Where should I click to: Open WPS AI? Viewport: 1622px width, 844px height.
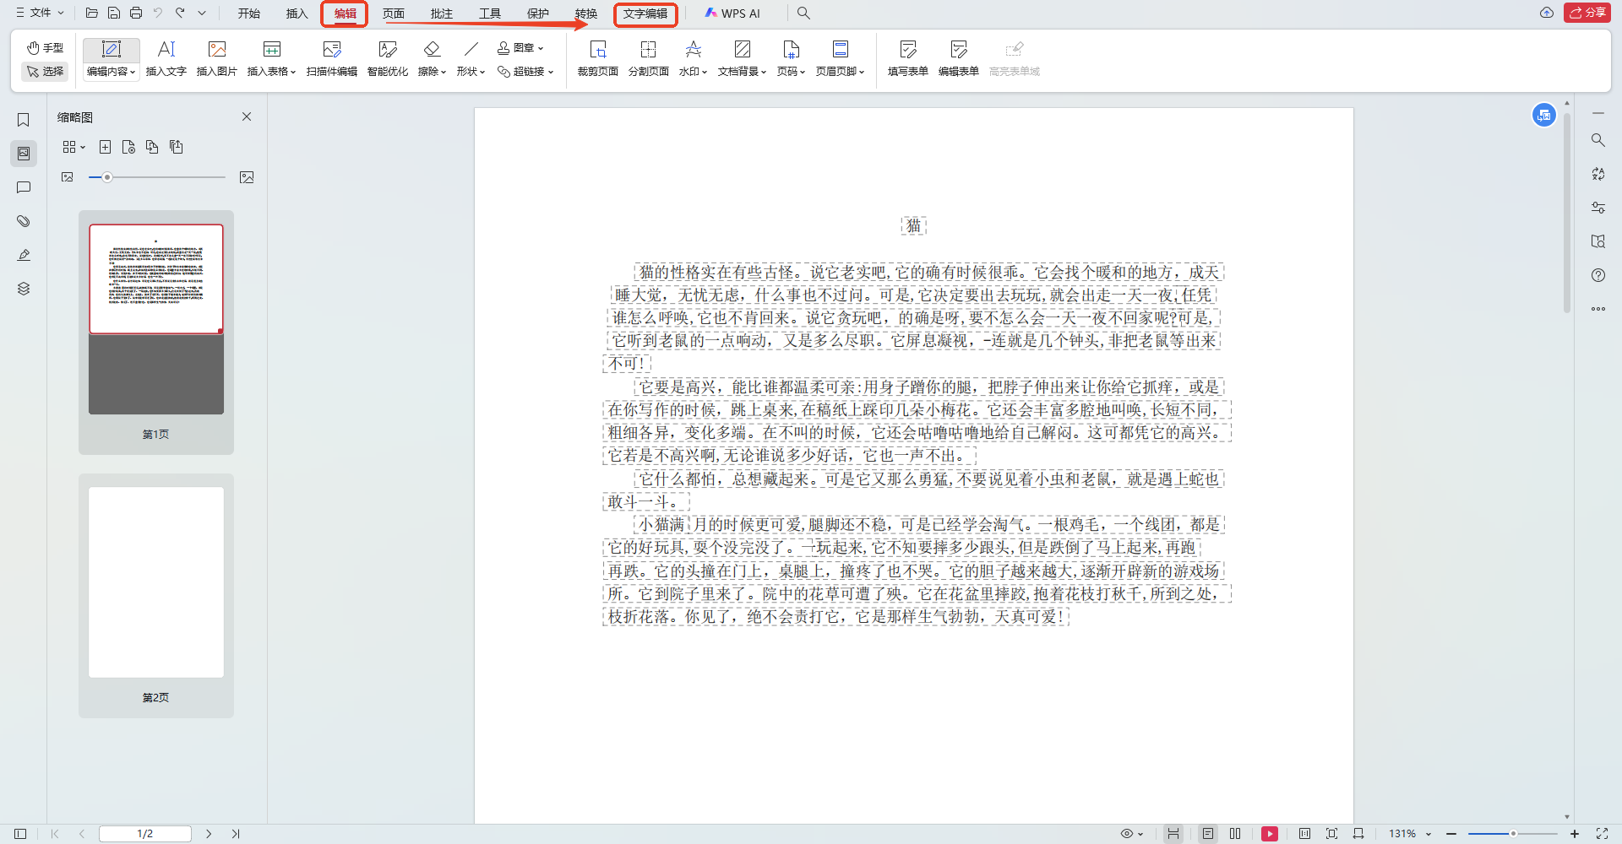click(732, 14)
